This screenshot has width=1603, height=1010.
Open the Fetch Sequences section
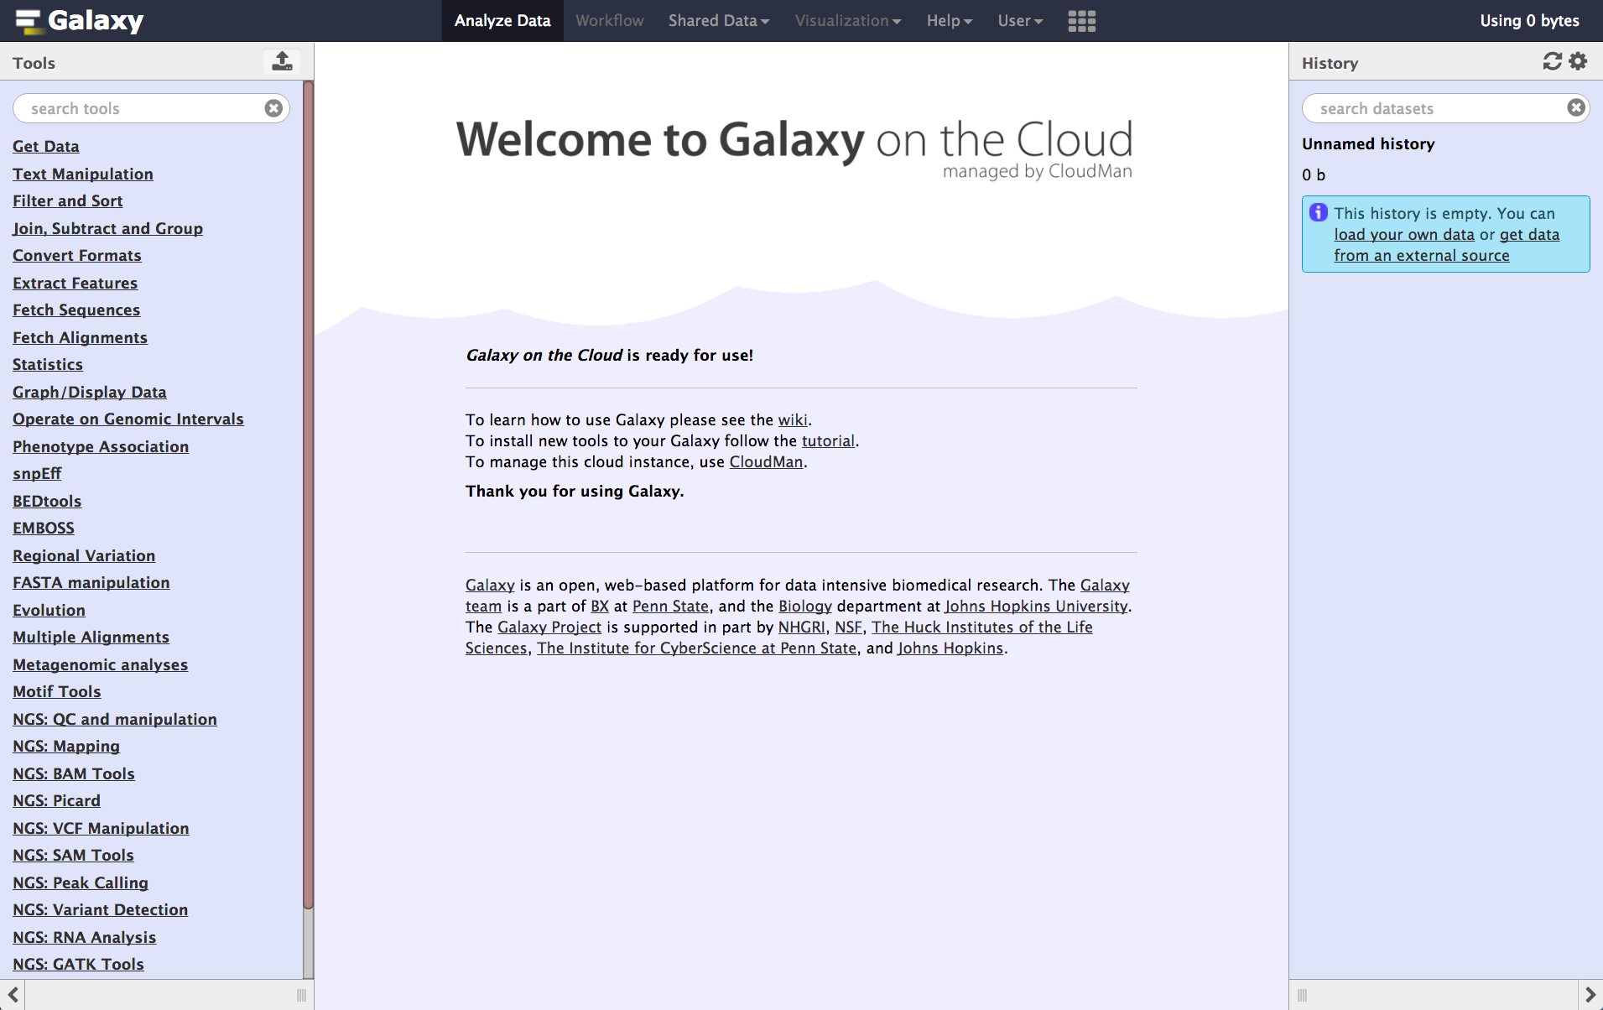pos(76,310)
